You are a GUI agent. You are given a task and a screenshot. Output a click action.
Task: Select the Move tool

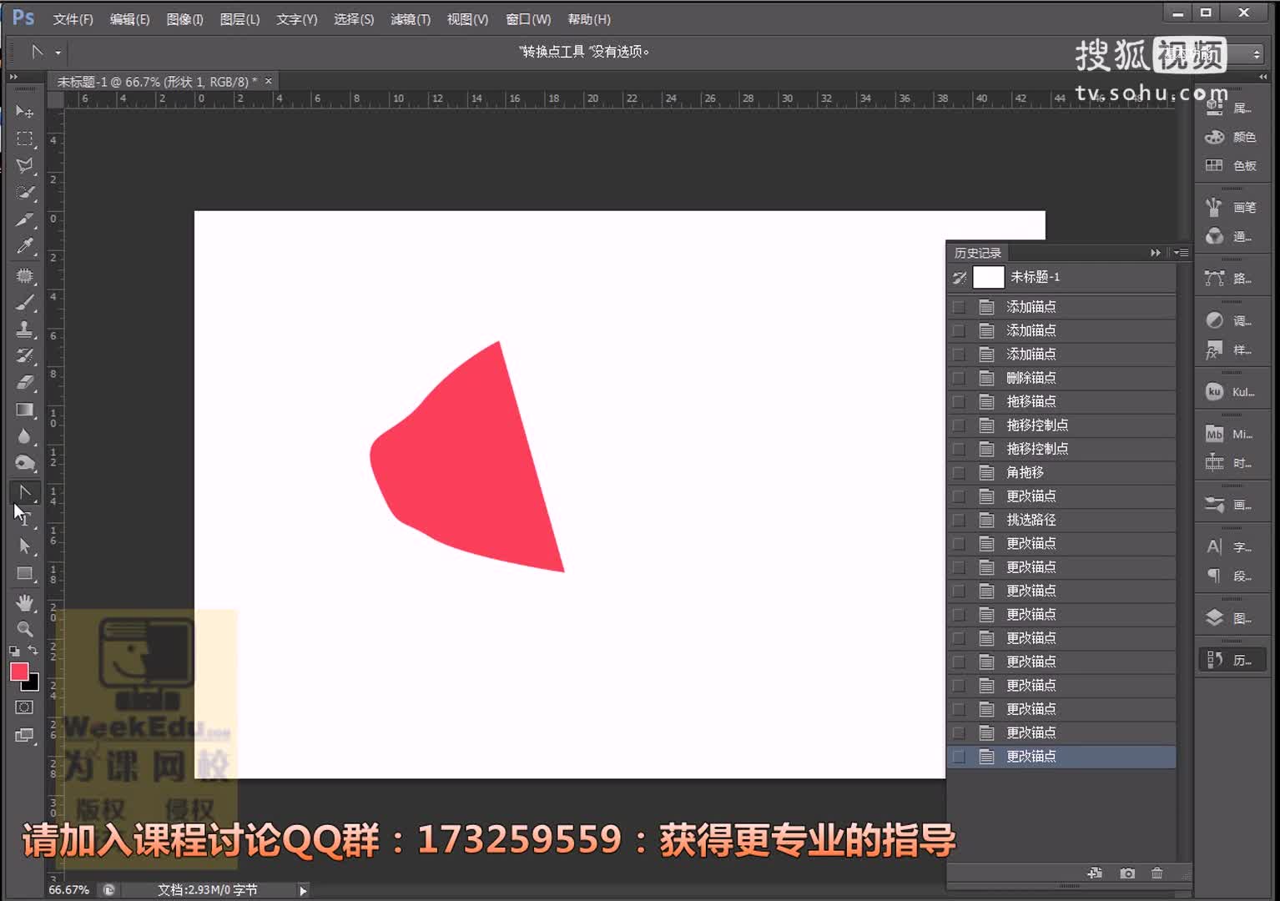coord(25,112)
